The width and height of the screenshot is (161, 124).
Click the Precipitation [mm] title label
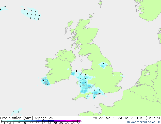tap(17, 118)
